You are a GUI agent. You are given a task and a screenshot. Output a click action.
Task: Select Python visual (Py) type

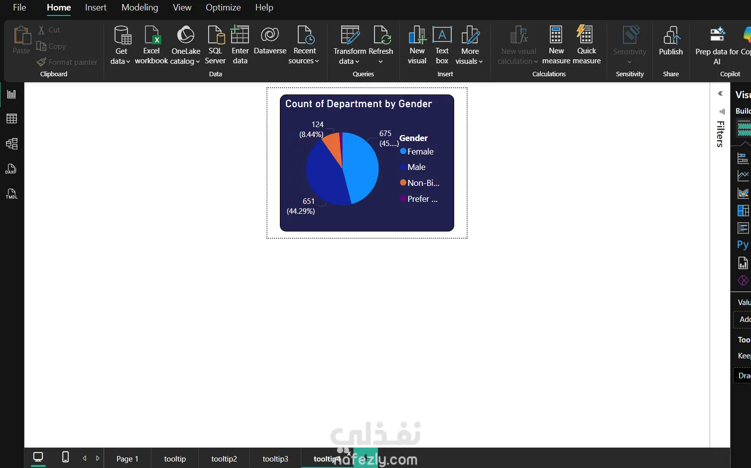point(743,244)
